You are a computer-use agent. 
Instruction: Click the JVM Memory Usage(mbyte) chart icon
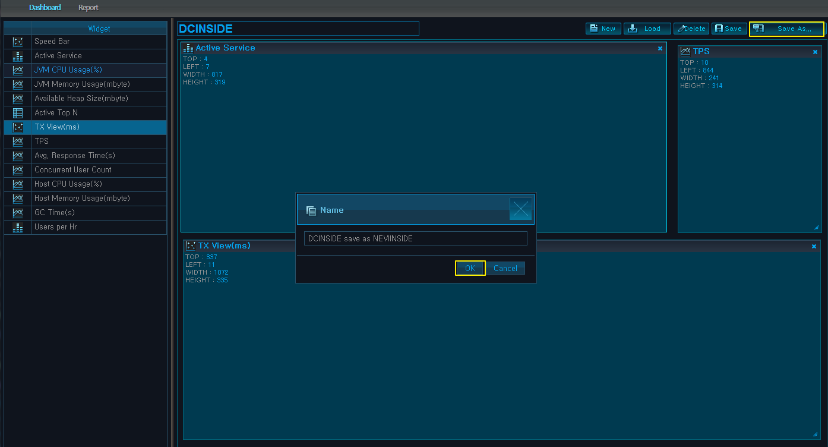[18, 84]
